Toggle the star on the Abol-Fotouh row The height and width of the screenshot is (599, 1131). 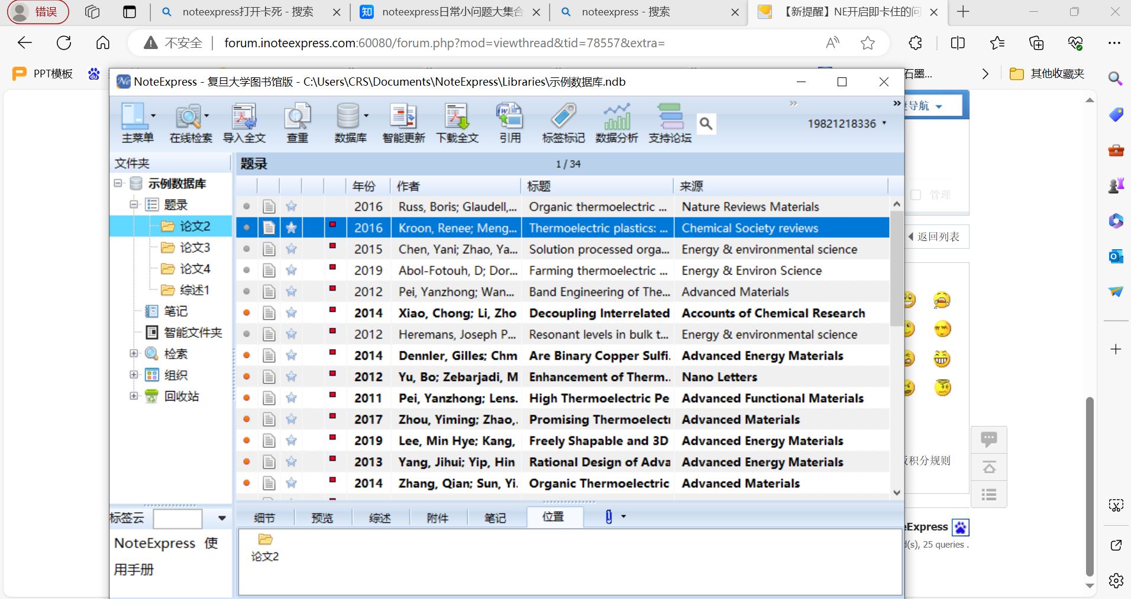pyautogui.click(x=291, y=271)
